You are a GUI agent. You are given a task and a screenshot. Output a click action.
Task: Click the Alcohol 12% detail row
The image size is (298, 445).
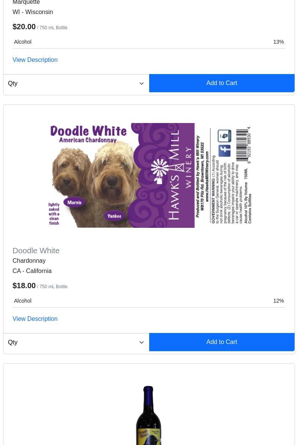[149, 301]
